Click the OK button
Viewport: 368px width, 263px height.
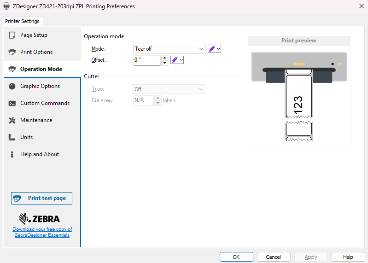click(x=236, y=257)
